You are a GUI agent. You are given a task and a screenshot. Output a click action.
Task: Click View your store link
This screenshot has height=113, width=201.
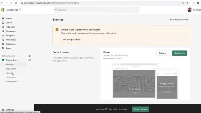(x=181, y=19)
